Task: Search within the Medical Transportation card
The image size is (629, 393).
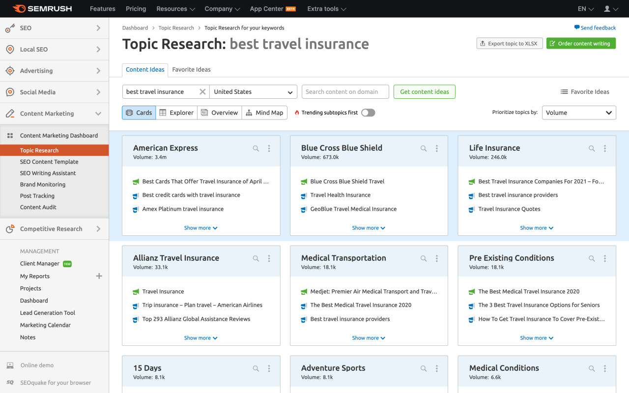Action: coord(424,258)
